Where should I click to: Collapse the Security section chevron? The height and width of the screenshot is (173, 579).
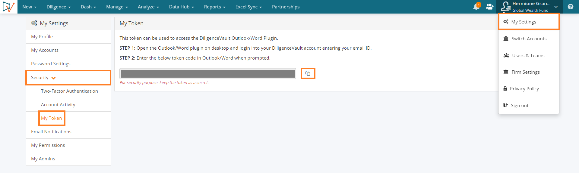(54, 78)
